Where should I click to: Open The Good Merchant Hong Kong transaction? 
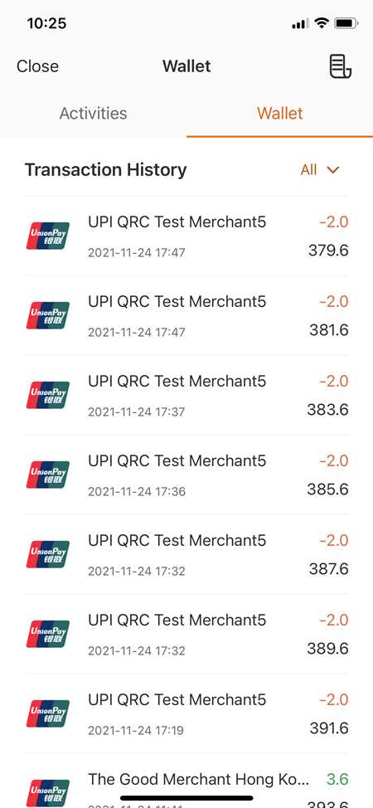[186, 781]
